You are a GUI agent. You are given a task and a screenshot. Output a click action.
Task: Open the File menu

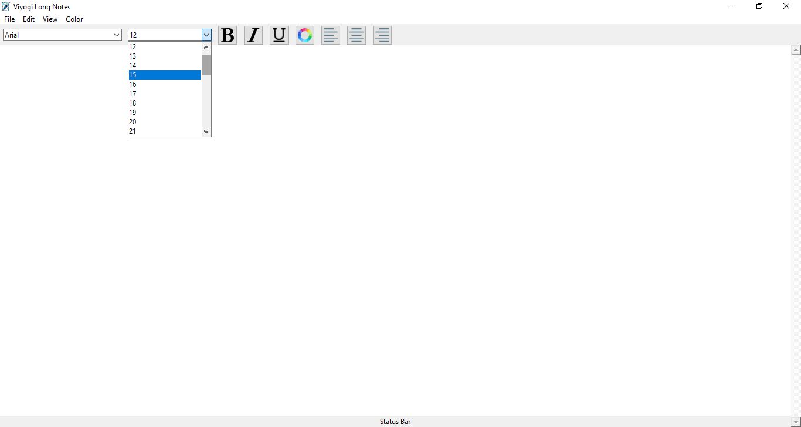9,19
